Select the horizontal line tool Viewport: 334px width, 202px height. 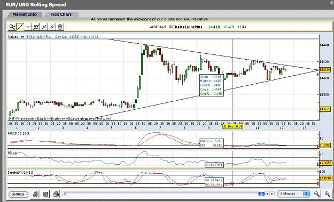tap(28, 27)
